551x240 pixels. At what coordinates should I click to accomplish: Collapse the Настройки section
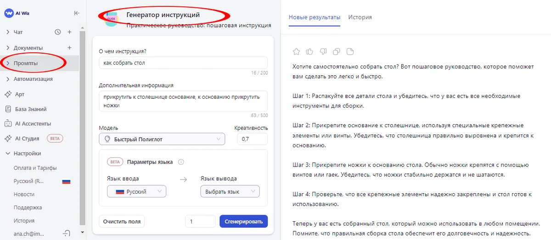[x=8, y=153]
